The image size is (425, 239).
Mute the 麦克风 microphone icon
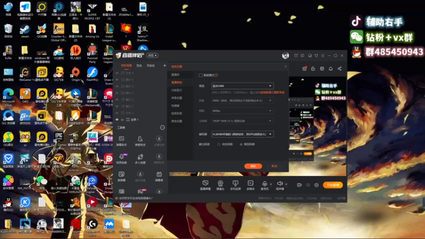265,184
